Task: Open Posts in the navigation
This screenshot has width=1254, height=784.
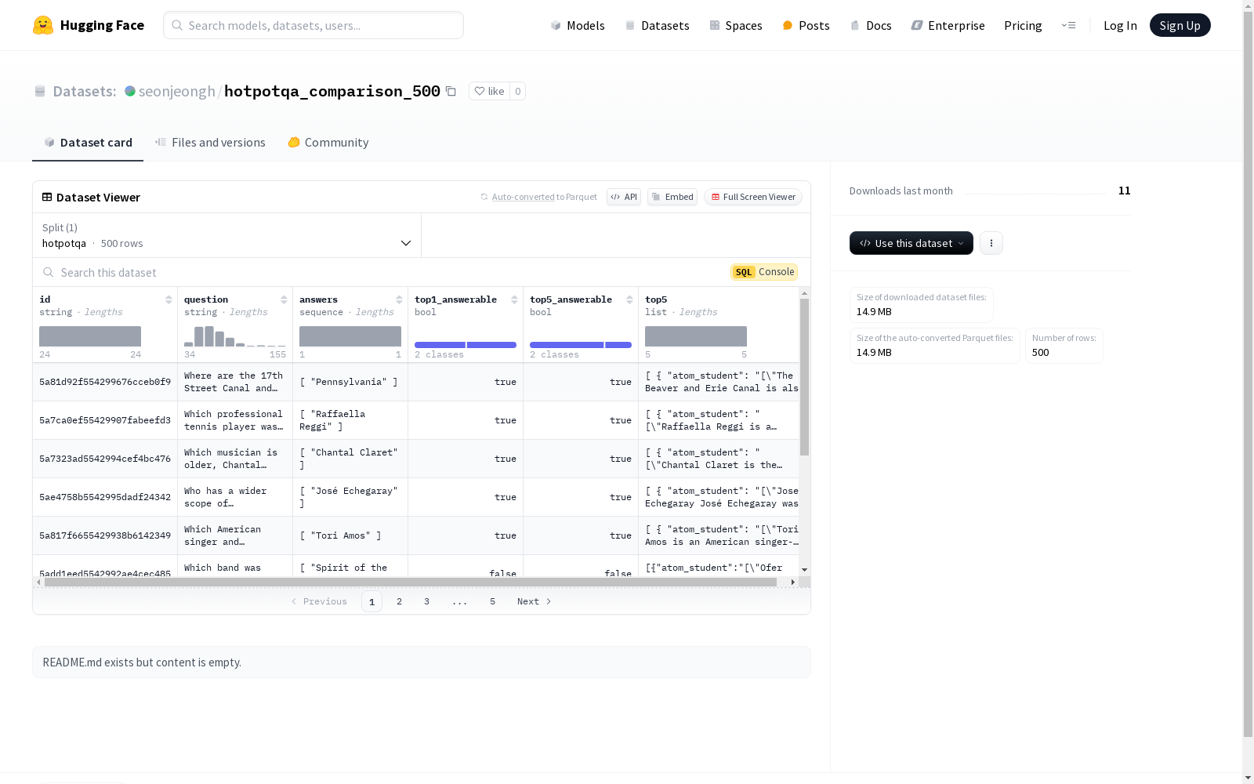Action: pos(806,25)
